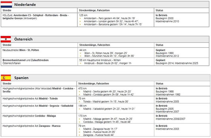Click 'Wien - St. Pölten heute 39' line
The height and width of the screenshot is (138, 211).
click(x=105, y=53)
